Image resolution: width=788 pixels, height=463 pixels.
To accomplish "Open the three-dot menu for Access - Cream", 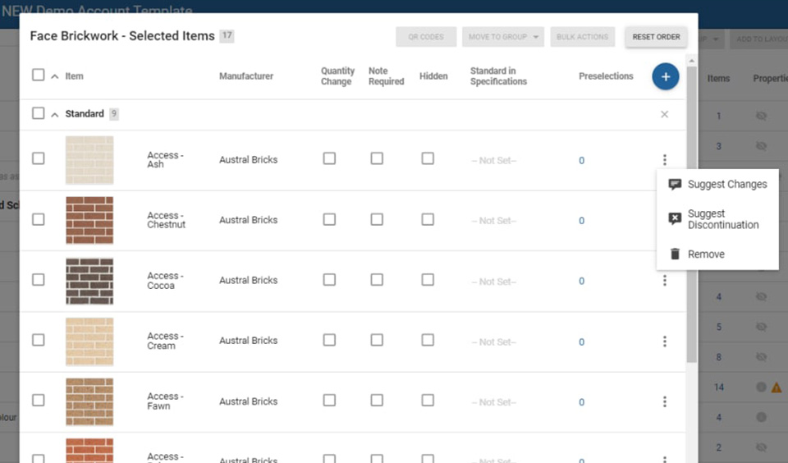I will coord(664,342).
